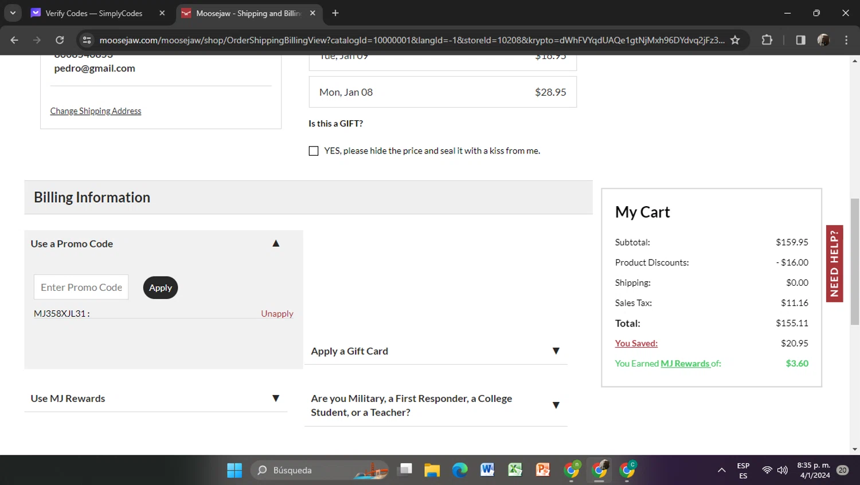Open the Chrome profile avatar
Image resolution: width=860 pixels, height=485 pixels.
(x=823, y=40)
